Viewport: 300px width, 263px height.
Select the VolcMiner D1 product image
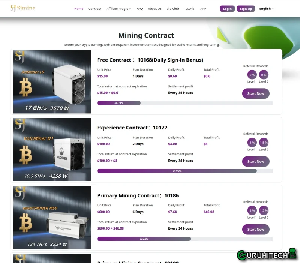click(x=52, y=149)
